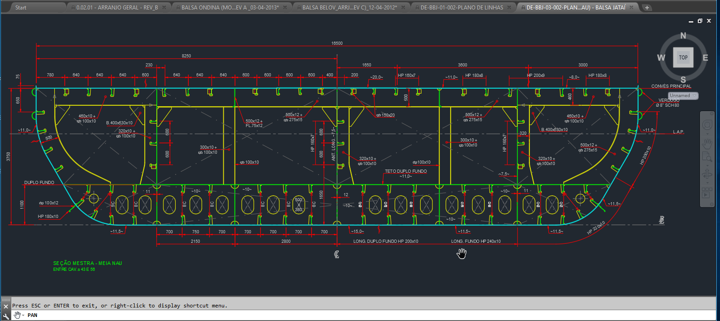This screenshot has height=321, width=720.
Task: Click the TOP face of the ViewCube
Action: point(683,57)
